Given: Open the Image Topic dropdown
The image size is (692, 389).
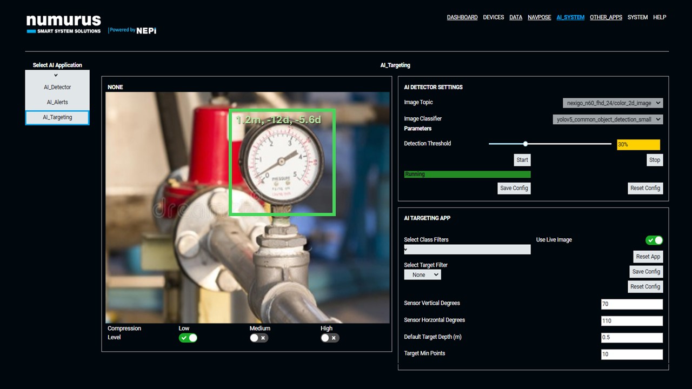Looking at the screenshot, I should [607, 103].
